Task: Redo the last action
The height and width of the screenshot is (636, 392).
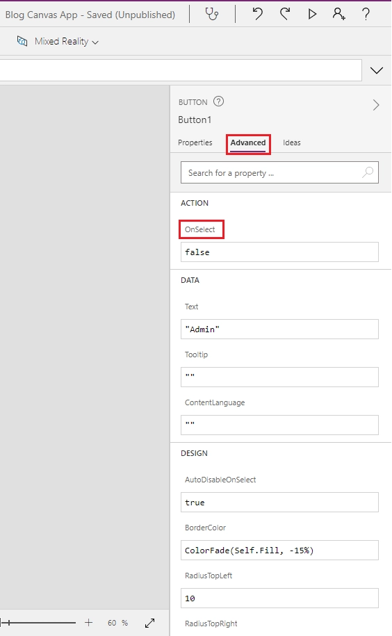Action: 285,14
